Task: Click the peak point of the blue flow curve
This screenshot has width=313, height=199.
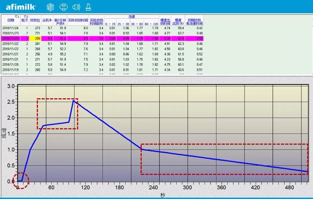Action: point(73,100)
